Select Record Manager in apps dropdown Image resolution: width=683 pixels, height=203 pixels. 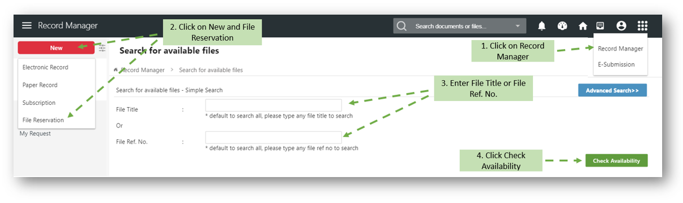point(620,48)
